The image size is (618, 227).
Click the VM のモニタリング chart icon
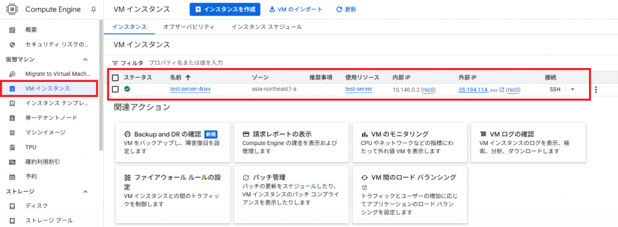click(x=365, y=134)
